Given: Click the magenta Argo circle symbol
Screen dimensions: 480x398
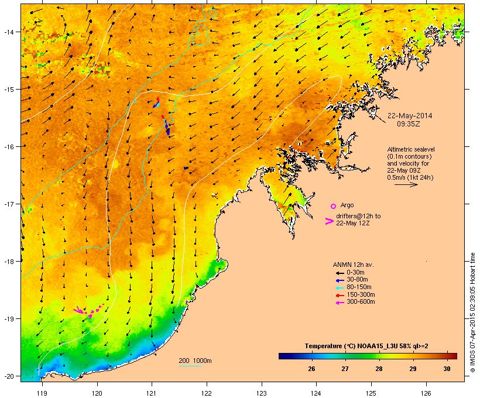Looking at the screenshot, I should point(334,206).
